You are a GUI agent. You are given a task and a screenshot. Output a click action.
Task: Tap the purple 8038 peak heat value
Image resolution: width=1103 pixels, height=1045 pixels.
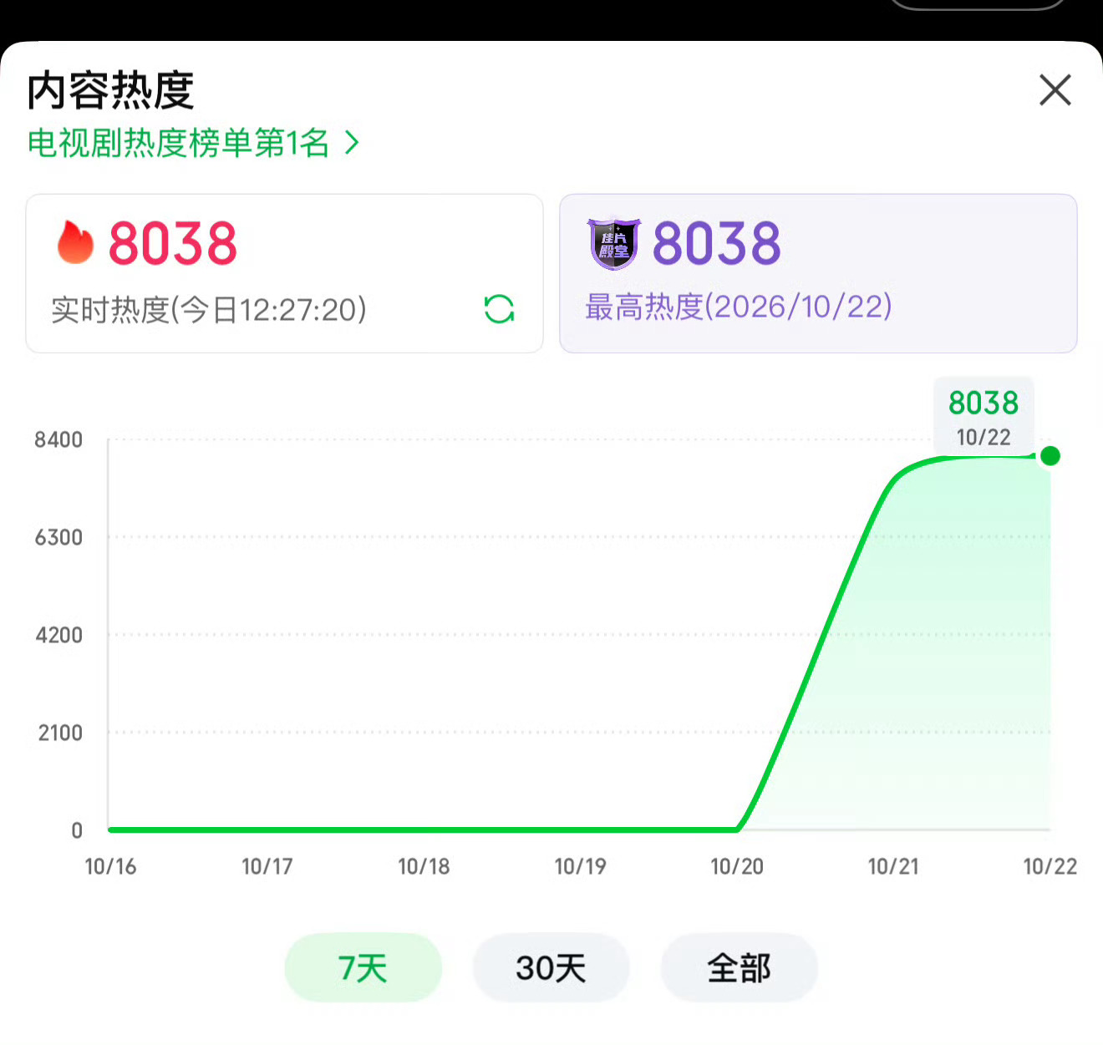717,244
